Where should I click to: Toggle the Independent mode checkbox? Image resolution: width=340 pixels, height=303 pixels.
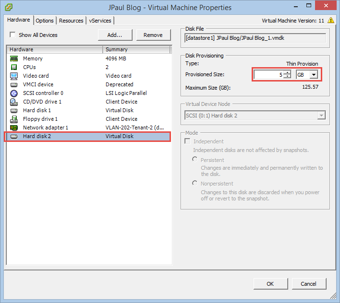[x=187, y=141]
